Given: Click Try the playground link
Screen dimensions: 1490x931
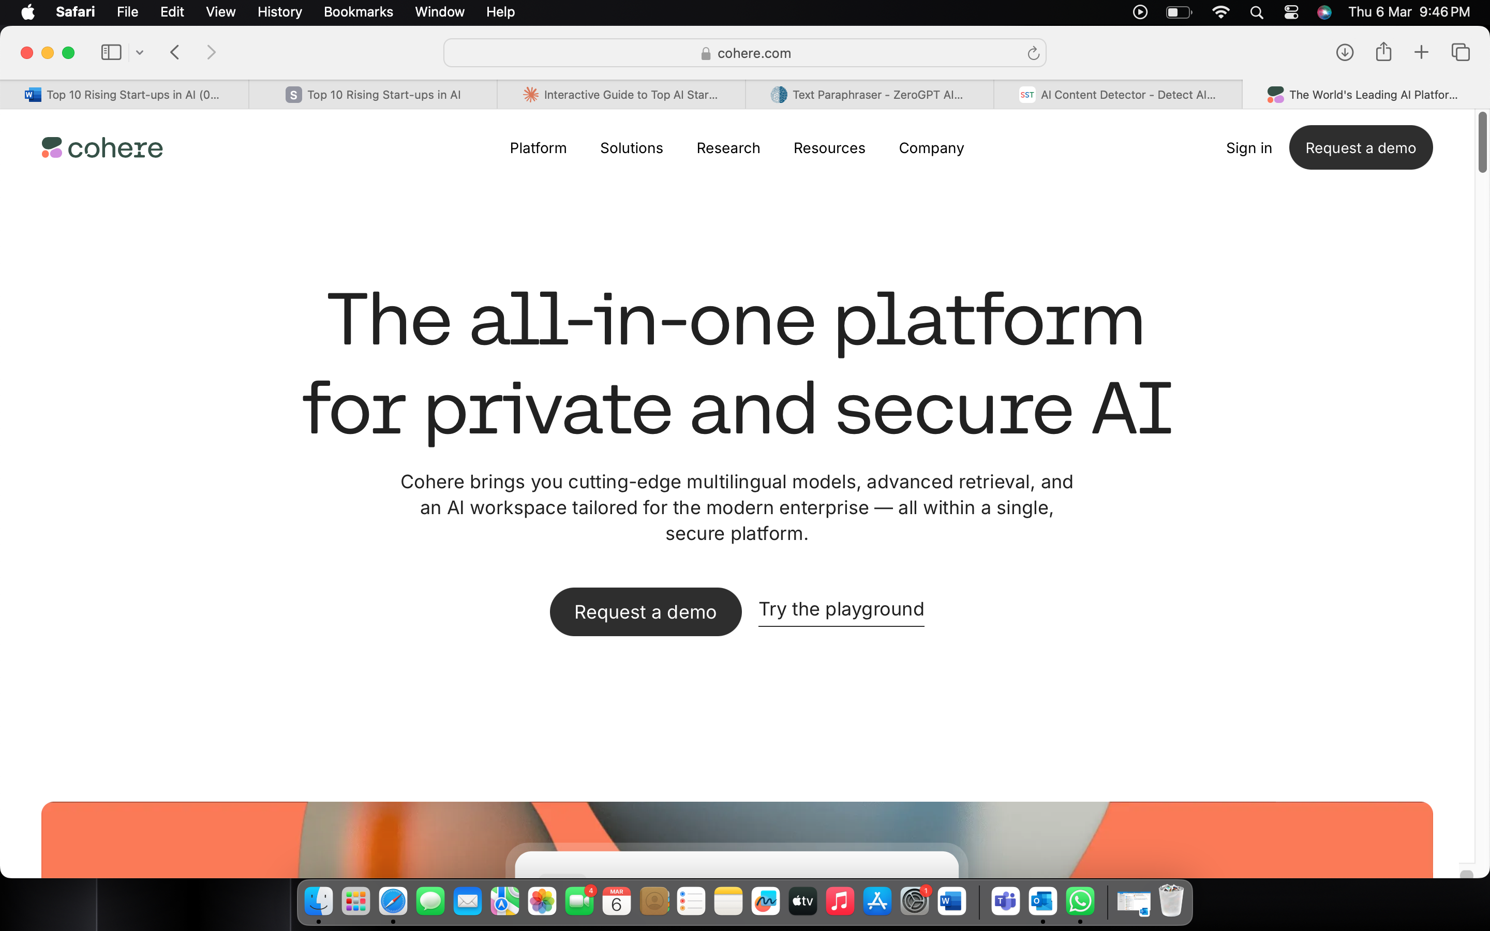Looking at the screenshot, I should pos(841,610).
